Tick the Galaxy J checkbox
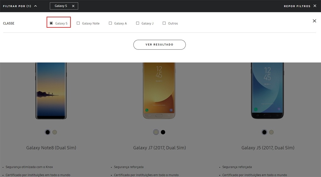This screenshot has height=177, width=321. click(138, 23)
